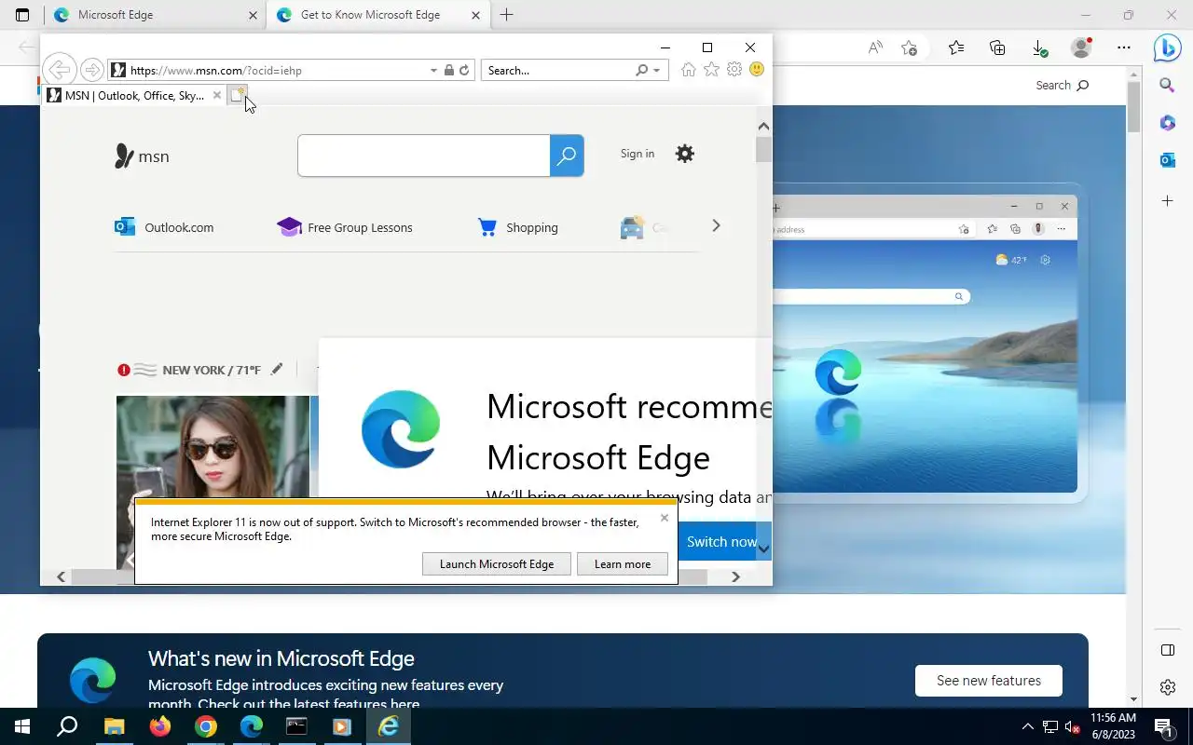Image resolution: width=1193 pixels, height=745 pixels.
Task: Open Internet Explorer tools gear icon
Action: coord(734,70)
